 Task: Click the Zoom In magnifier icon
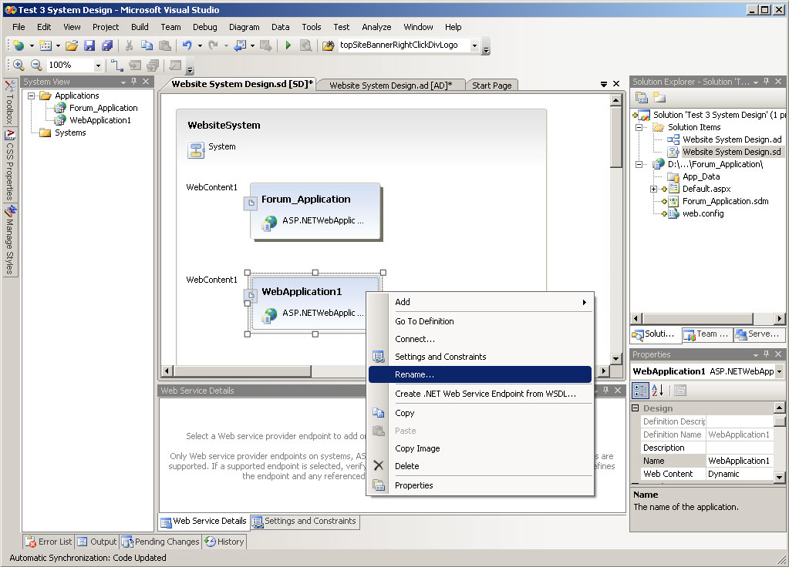click(19, 65)
